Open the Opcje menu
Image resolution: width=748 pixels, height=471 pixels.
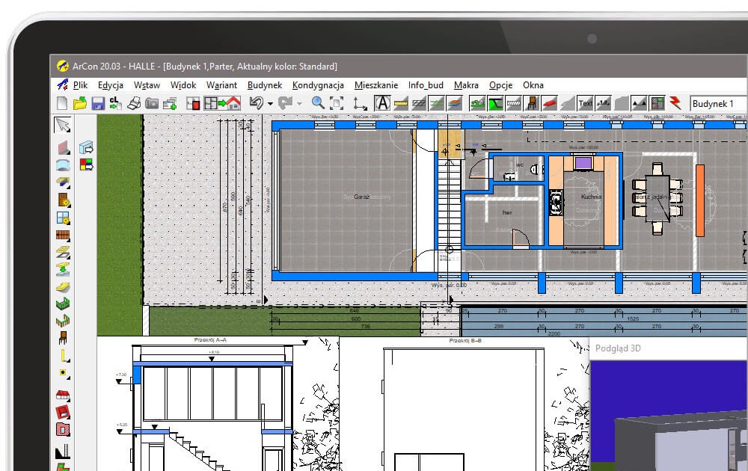500,85
